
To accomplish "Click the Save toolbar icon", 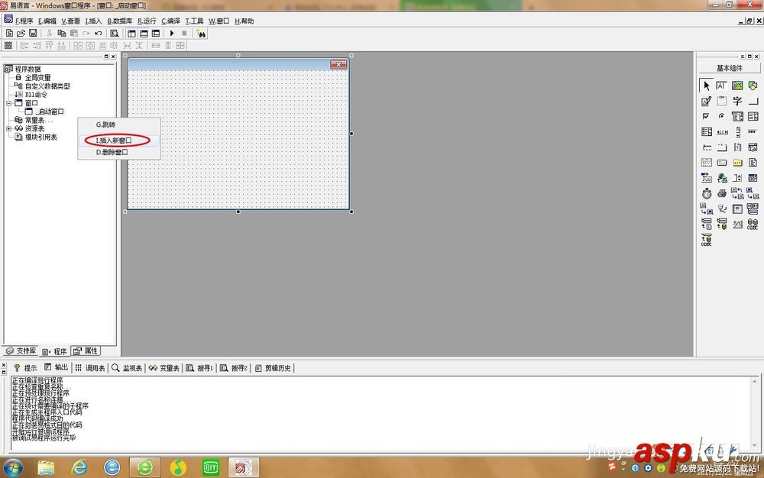I will coord(33,33).
